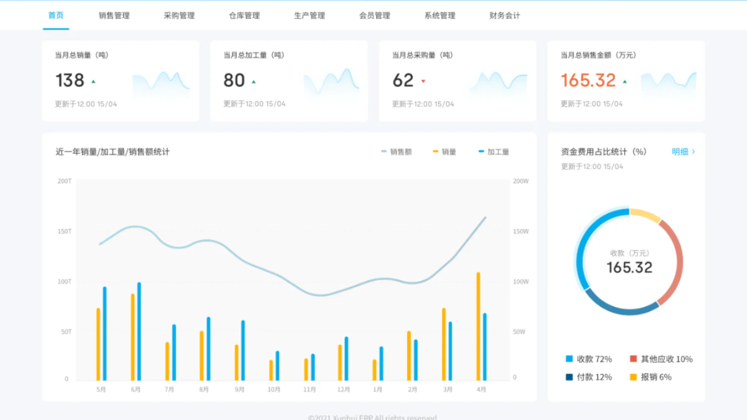
Task: Click the green up-arrow next to 165.32
Action: coord(625,82)
